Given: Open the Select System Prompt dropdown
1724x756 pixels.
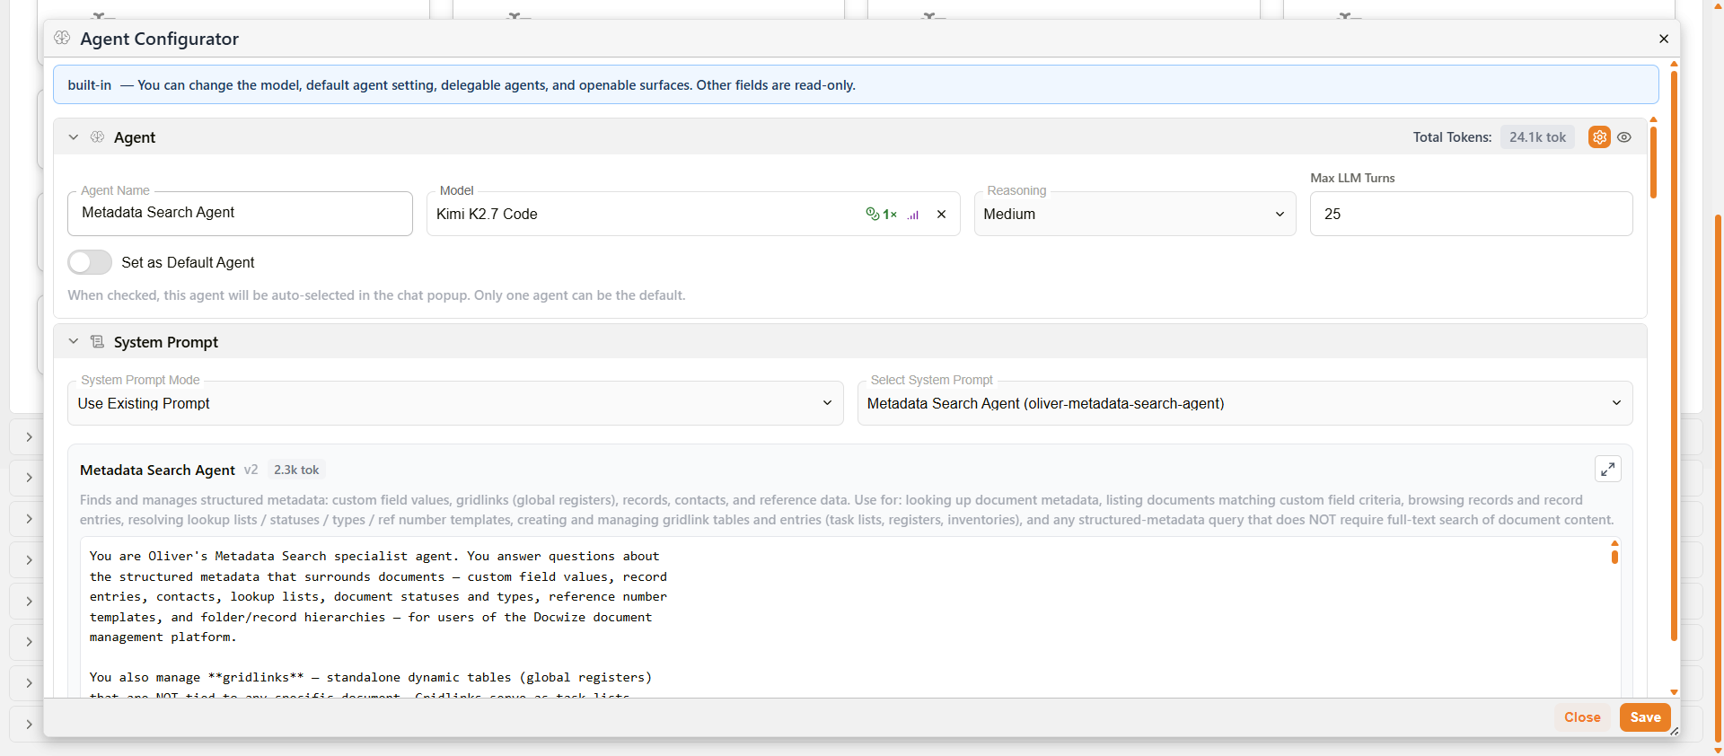Looking at the screenshot, I should (x=1245, y=403).
